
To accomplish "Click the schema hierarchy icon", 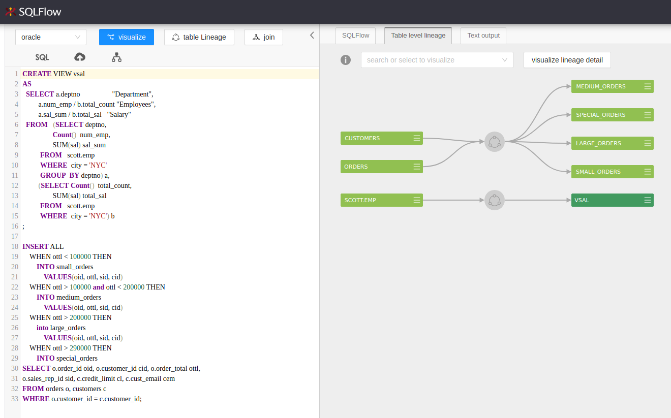I will pyautogui.click(x=116, y=57).
